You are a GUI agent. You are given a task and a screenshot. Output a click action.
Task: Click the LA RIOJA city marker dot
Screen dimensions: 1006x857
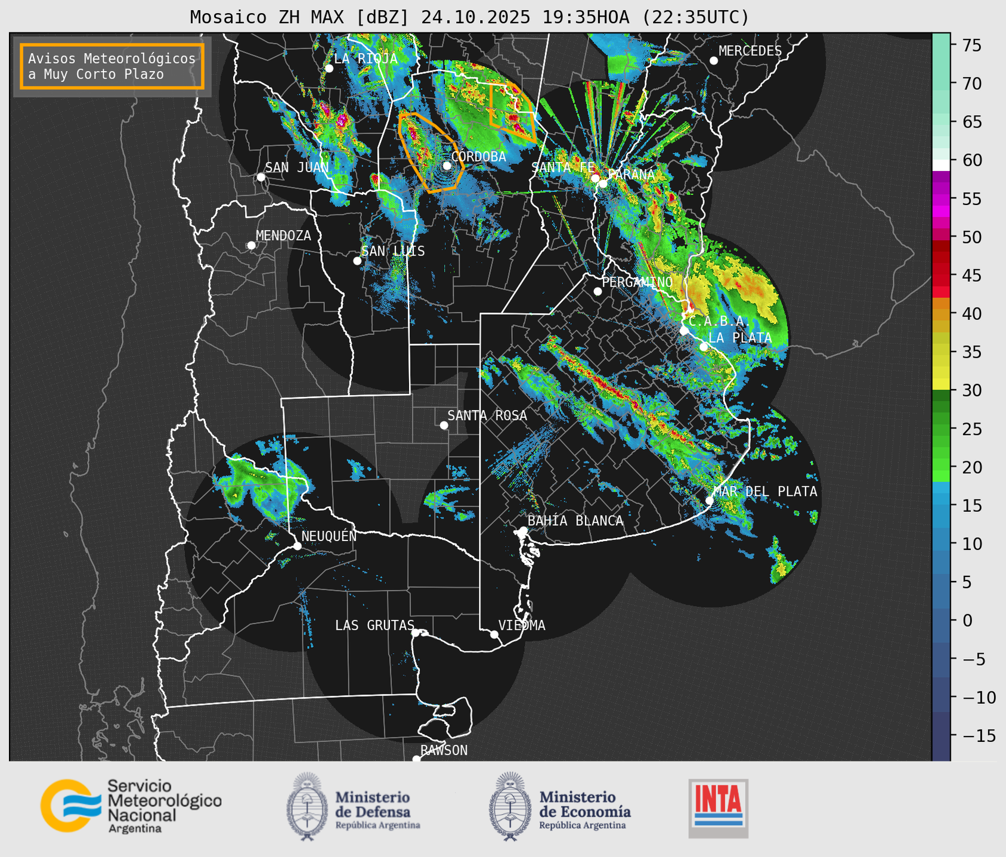[329, 69]
